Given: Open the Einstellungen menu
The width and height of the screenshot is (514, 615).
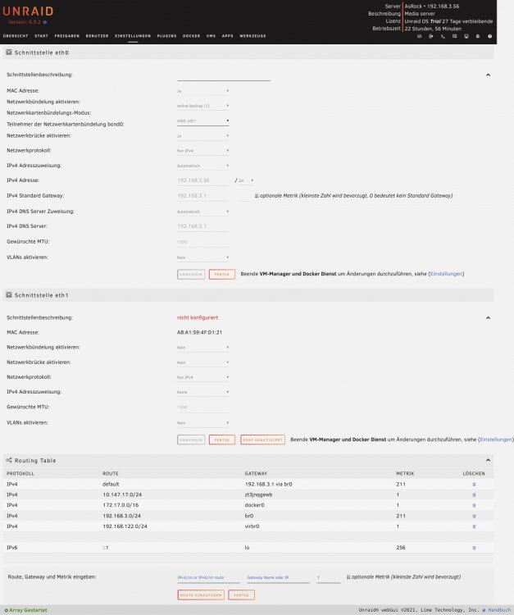Looking at the screenshot, I should 133,36.
